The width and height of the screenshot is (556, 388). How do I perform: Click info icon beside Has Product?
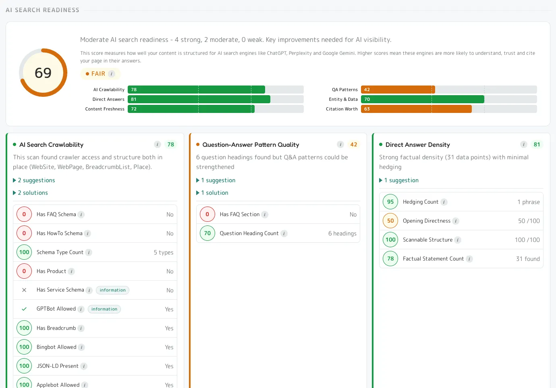(71, 271)
